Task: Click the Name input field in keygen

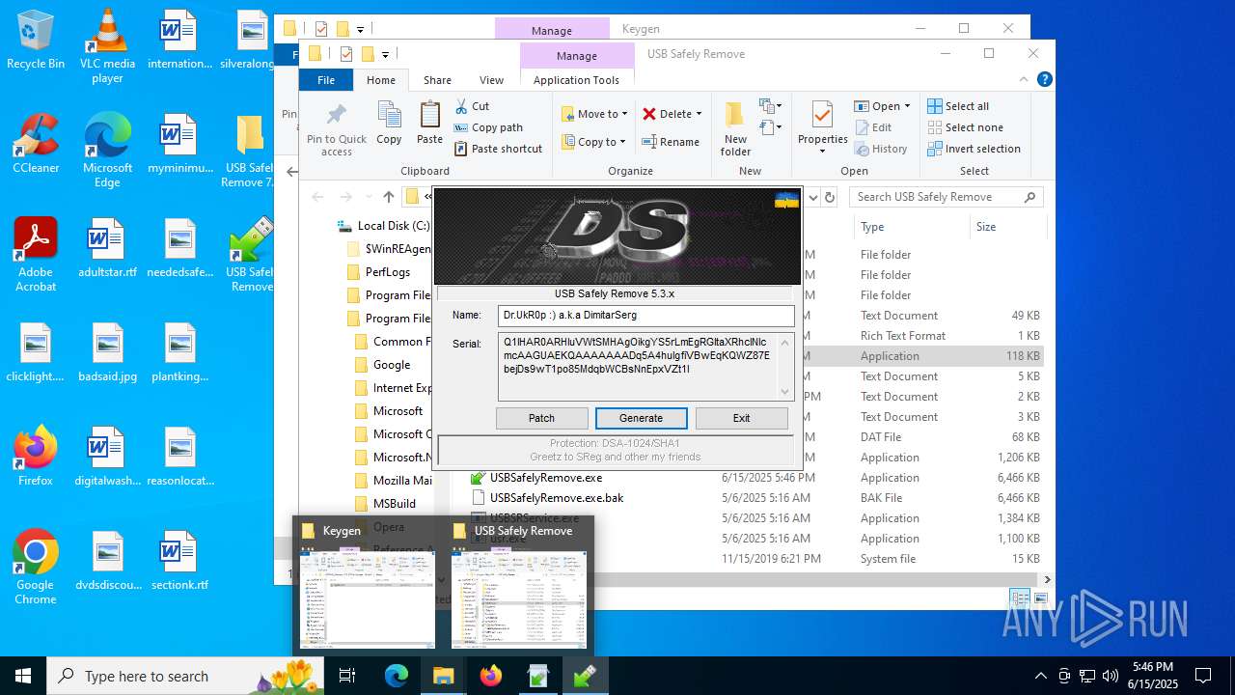Action: click(x=645, y=315)
